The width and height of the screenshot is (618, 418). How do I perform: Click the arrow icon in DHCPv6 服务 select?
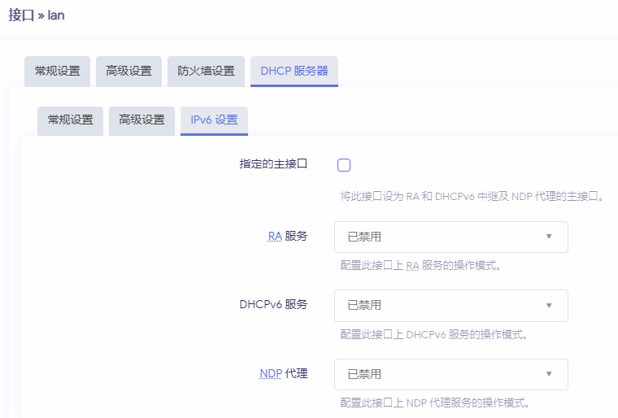(x=549, y=305)
